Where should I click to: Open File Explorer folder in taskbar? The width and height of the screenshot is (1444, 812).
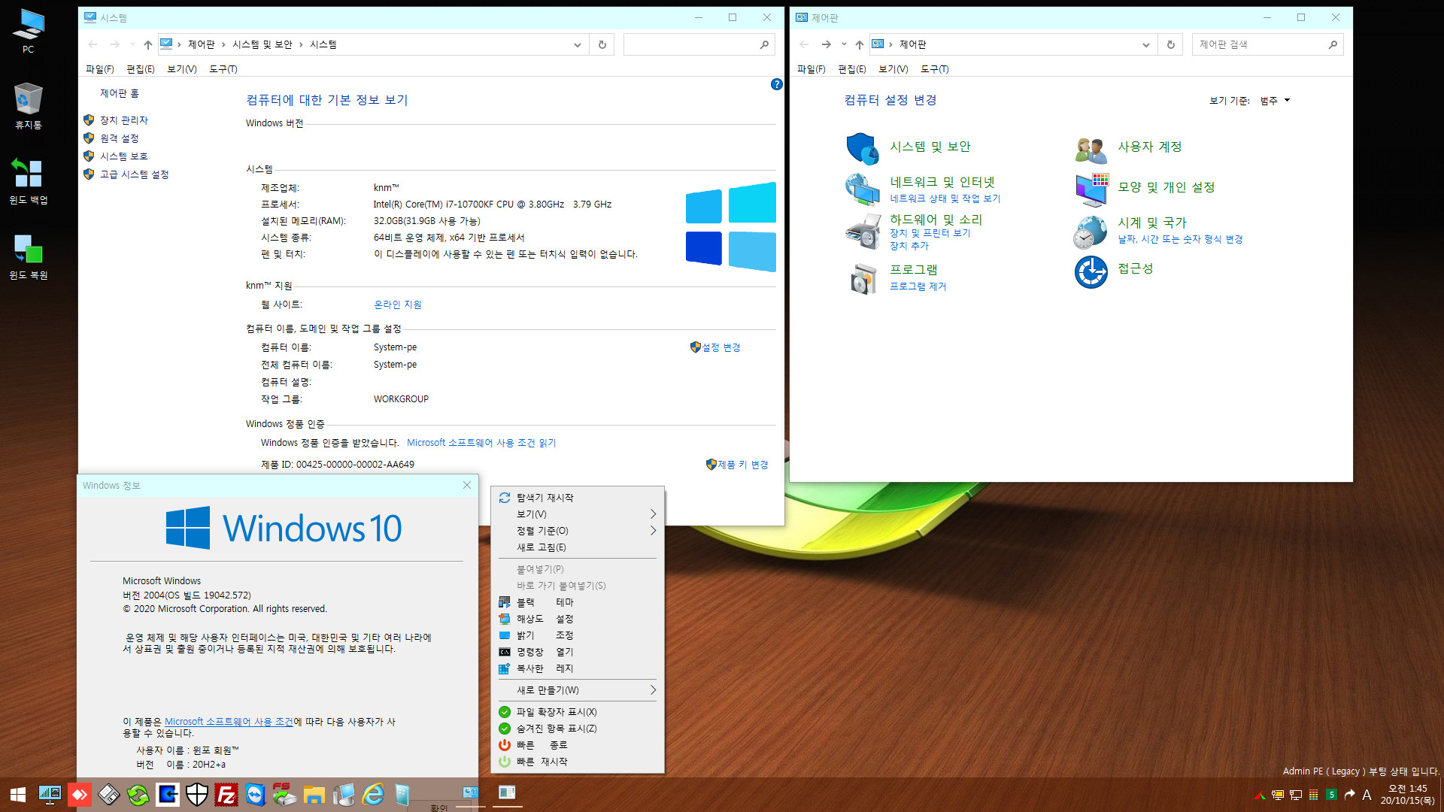pyautogui.click(x=314, y=795)
